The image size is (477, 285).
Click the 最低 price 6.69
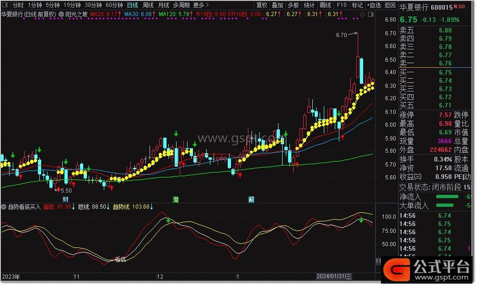tap(445, 132)
